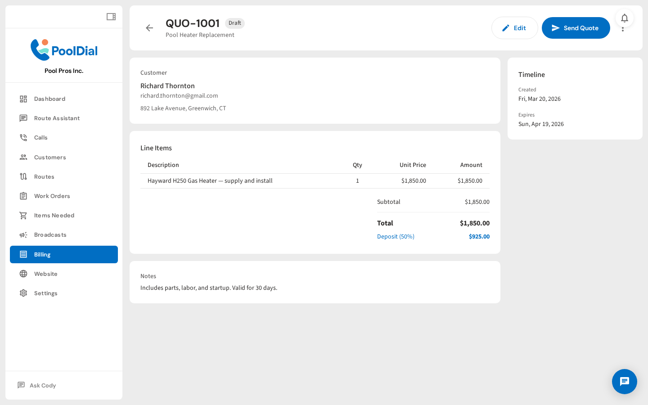The height and width of the screenshot is (405, 648).
Task: Open the Calls section icon
Action: tap(23, 137)
